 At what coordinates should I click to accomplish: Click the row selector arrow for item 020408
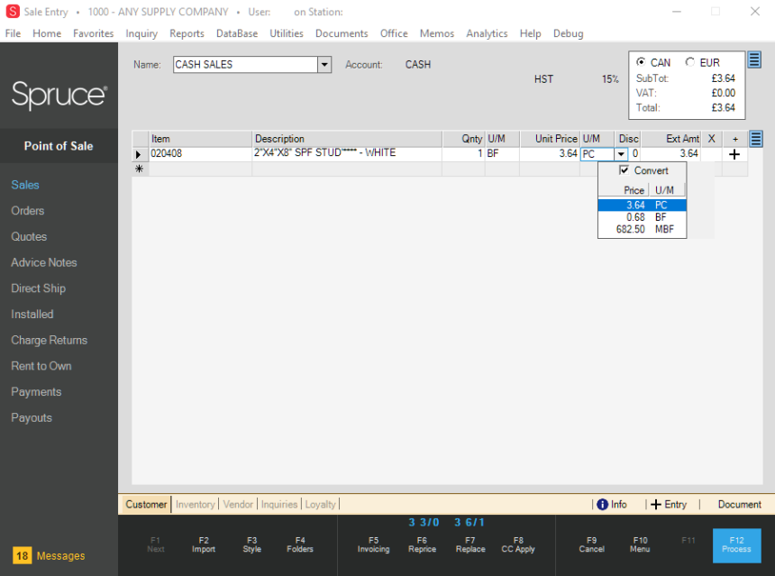click(139, 154)
